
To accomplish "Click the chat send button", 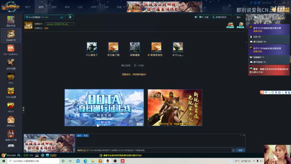I will click(240, 150).
